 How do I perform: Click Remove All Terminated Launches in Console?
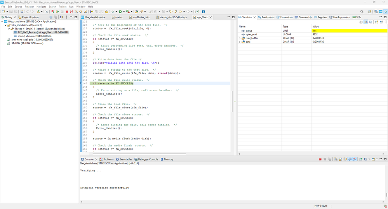click(330, 159)
